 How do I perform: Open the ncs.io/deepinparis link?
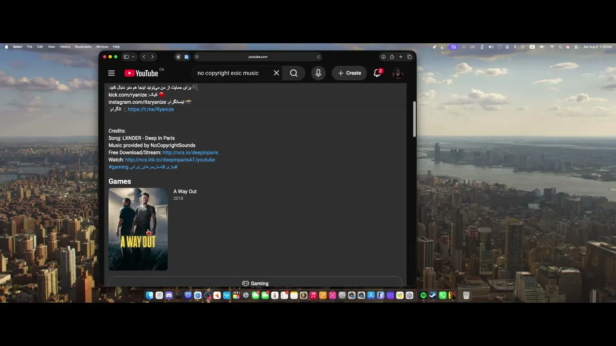[x=190, y=152]
